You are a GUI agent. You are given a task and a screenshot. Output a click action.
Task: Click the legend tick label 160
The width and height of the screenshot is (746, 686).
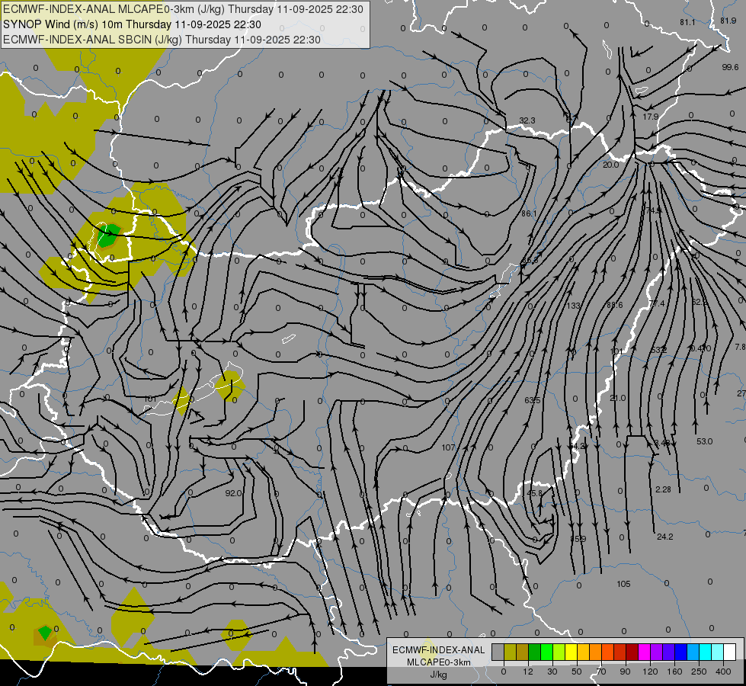click(675, 672)
